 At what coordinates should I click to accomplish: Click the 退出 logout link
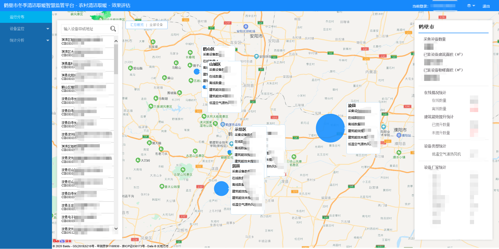(486, 6)
